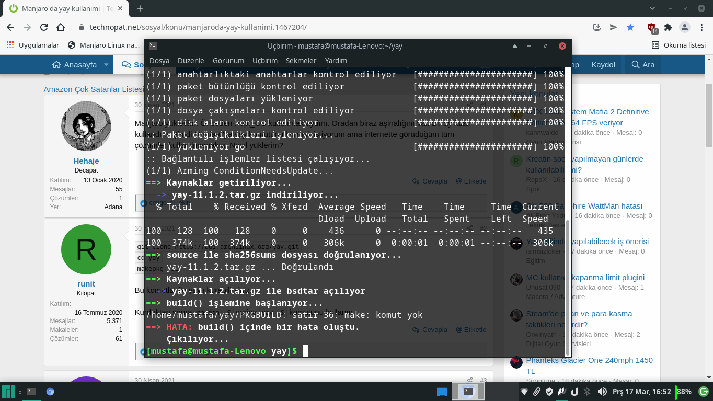Click the keep-above arrow button in terminal title bar

pos(515,46)
